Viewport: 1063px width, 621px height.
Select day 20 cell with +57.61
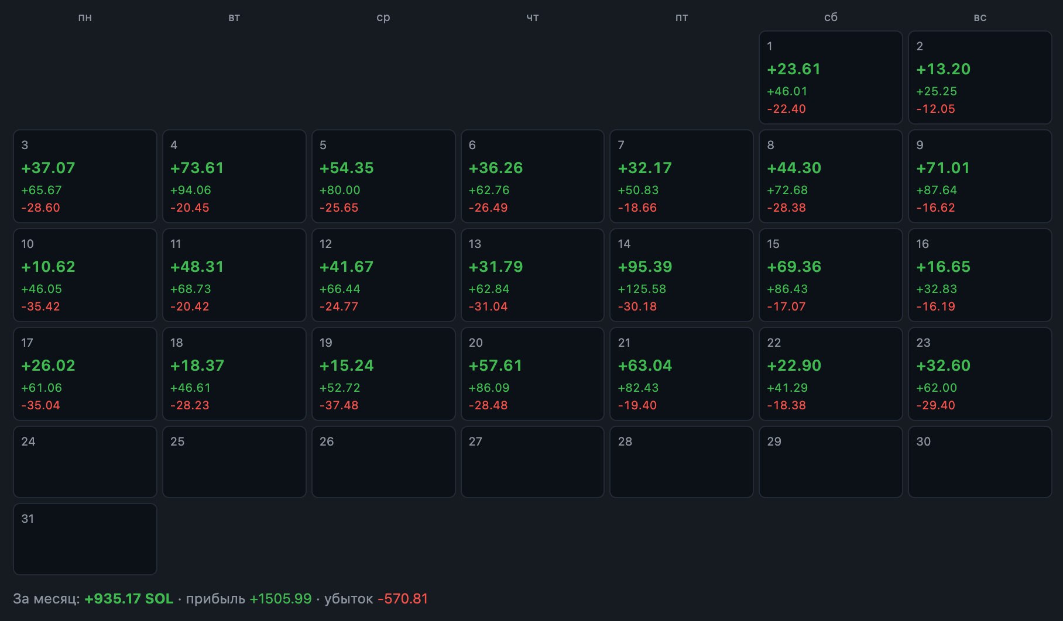click(x=533, y=374)
